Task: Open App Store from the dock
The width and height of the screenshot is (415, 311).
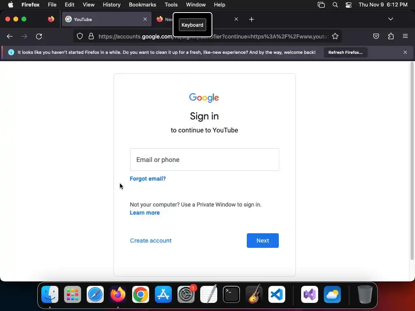Action: pyautogui.click(x=163, y=294)
